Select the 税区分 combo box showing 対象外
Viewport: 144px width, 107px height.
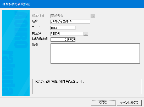click(x=69, y=34)
